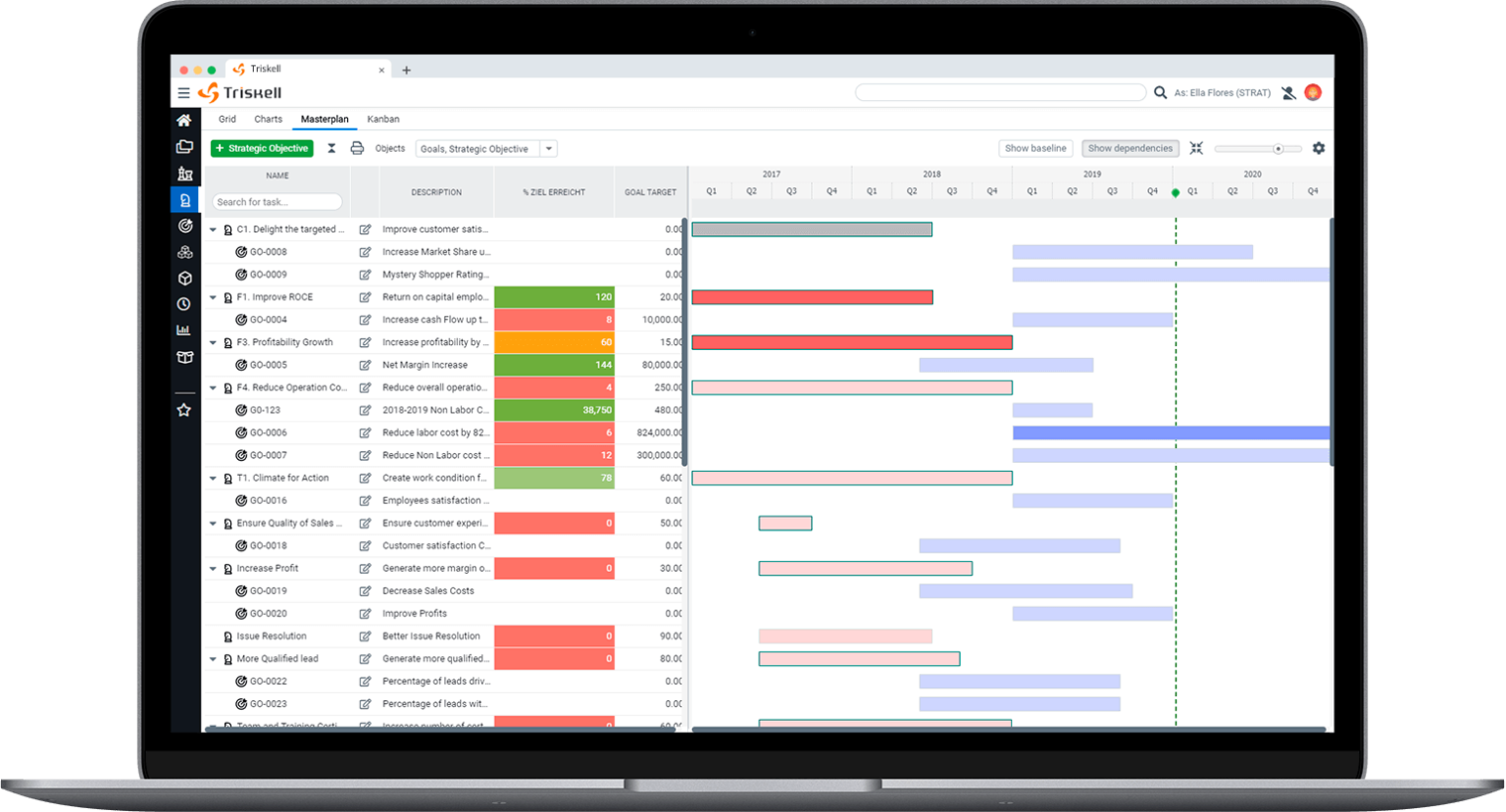Switch to Grid tab
Viewport: 1506px width, 812px height.
click(x=227, y=119)
